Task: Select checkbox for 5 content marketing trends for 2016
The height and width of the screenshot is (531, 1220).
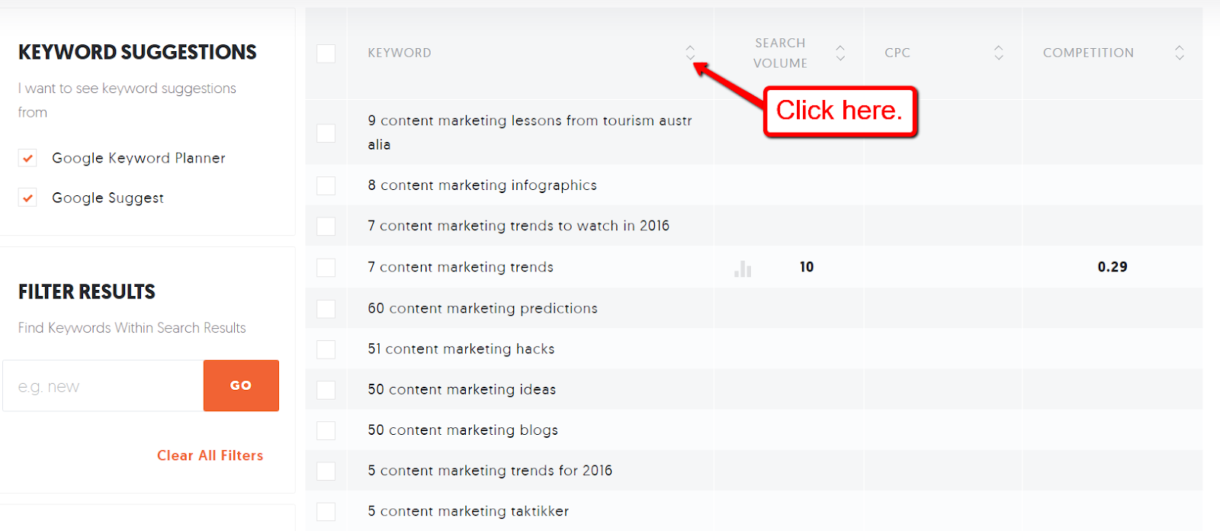Action: (x=326, y=471)
